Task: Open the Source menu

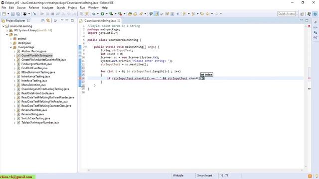Action: coord(21,7)
